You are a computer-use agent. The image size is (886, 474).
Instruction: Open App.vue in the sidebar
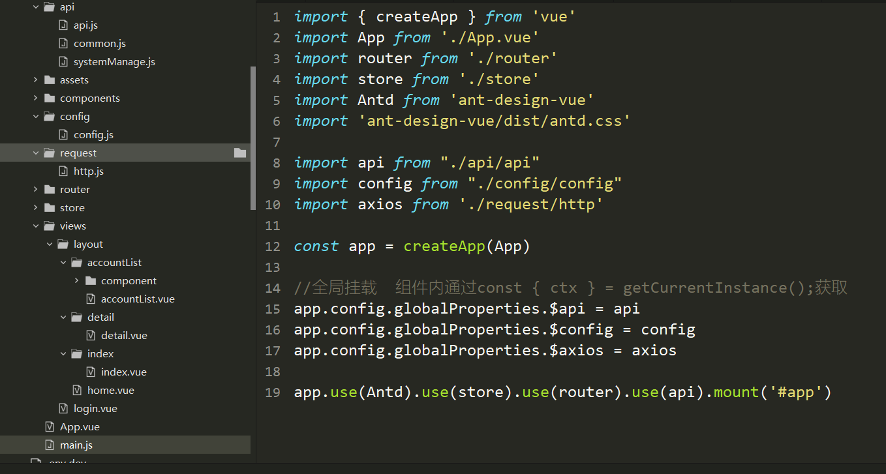[80, 427]
